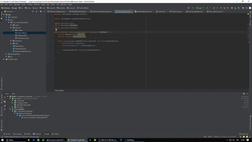Screen dimensions: 252x142
Task: Click the Build panel restart hammer icon
Action: (5, 97)
